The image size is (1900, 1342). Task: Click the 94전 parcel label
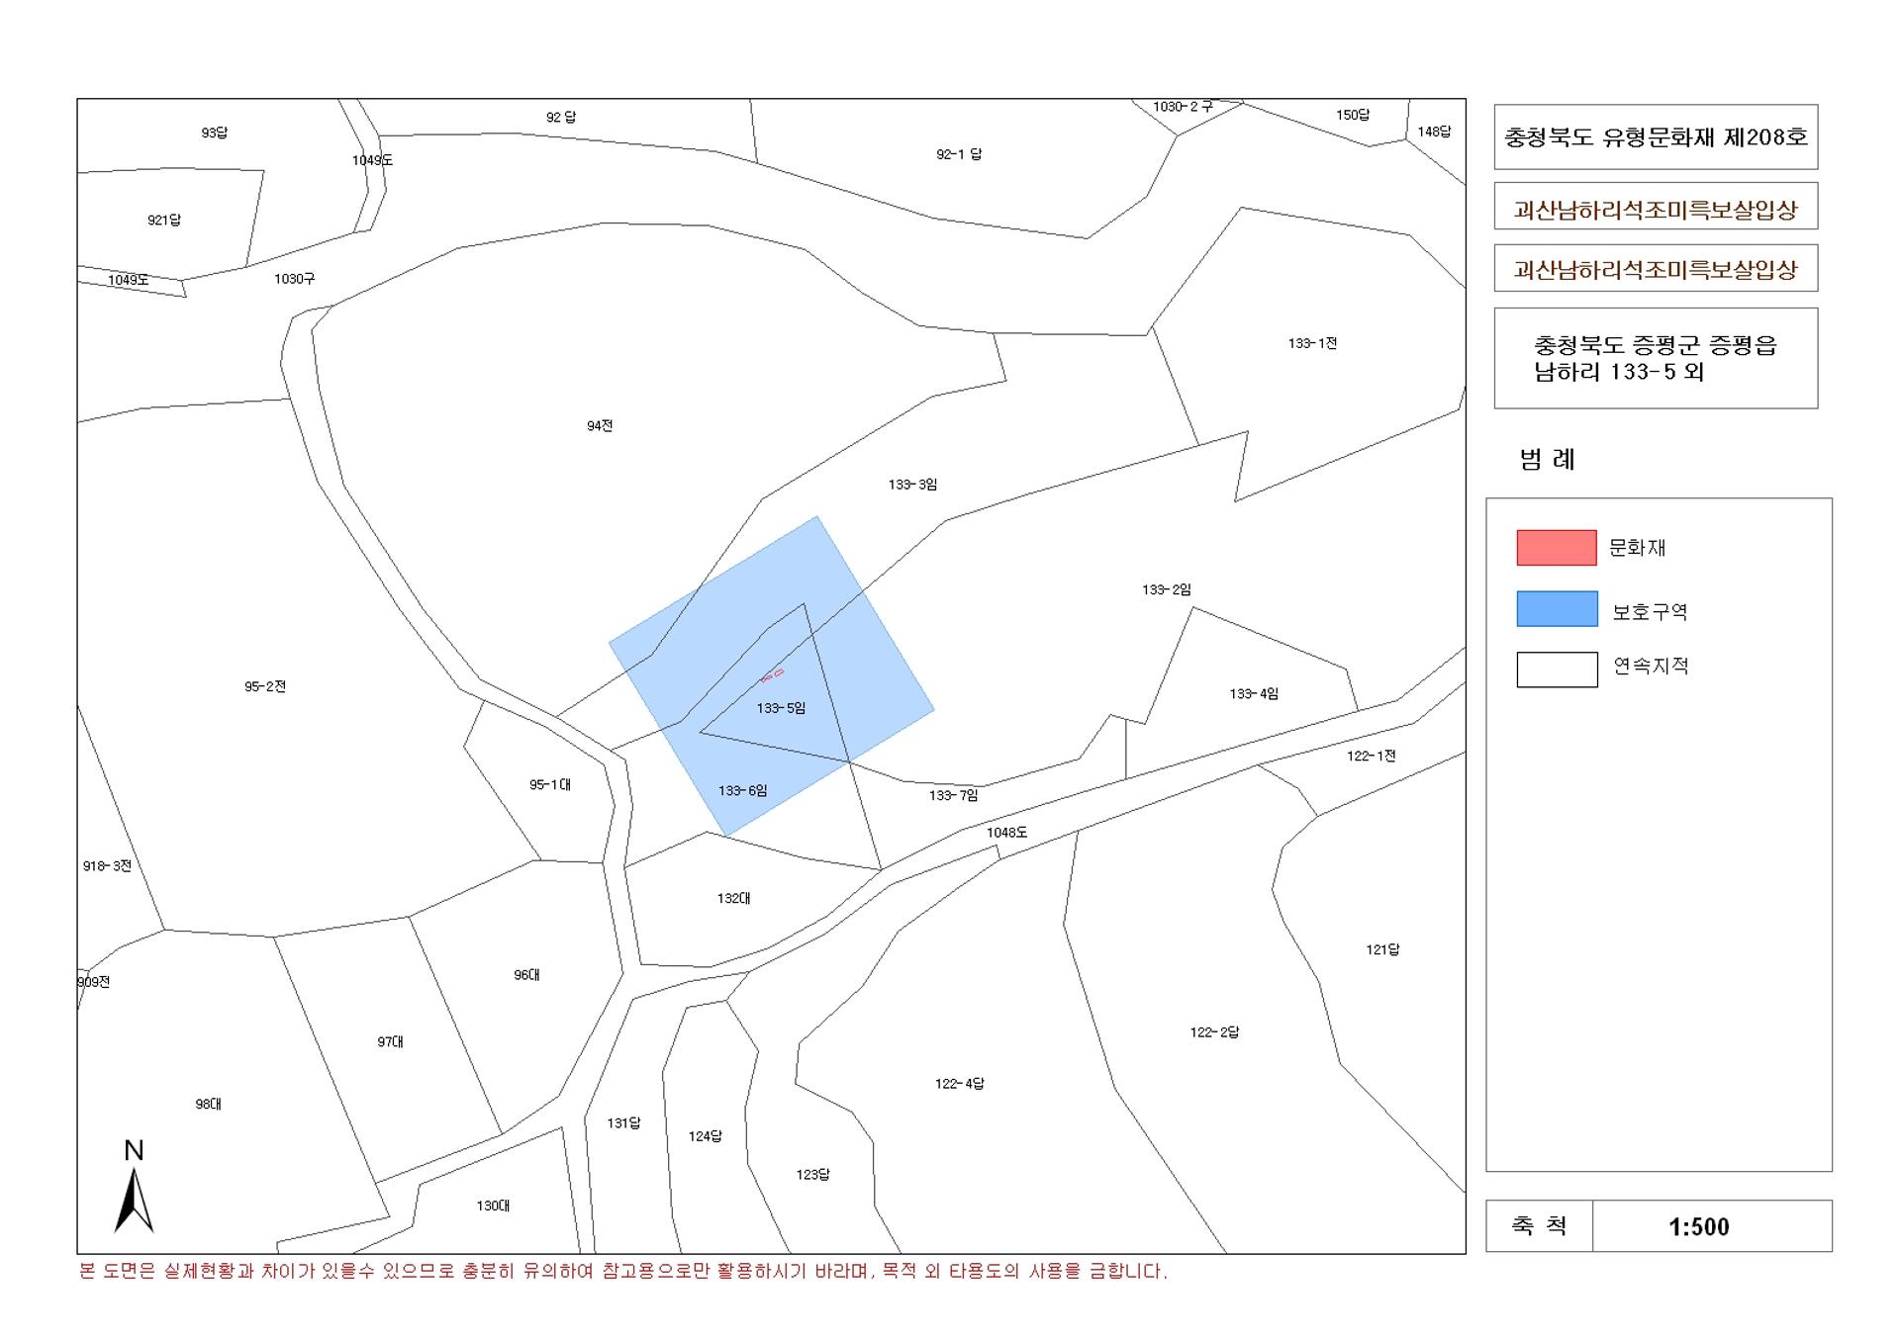tap(600, 426)
